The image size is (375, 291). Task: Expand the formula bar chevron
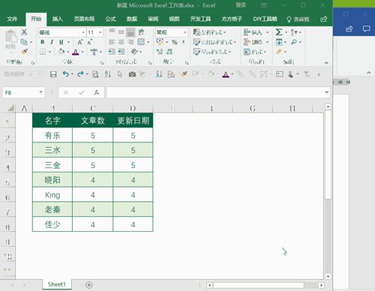[327, 92]
